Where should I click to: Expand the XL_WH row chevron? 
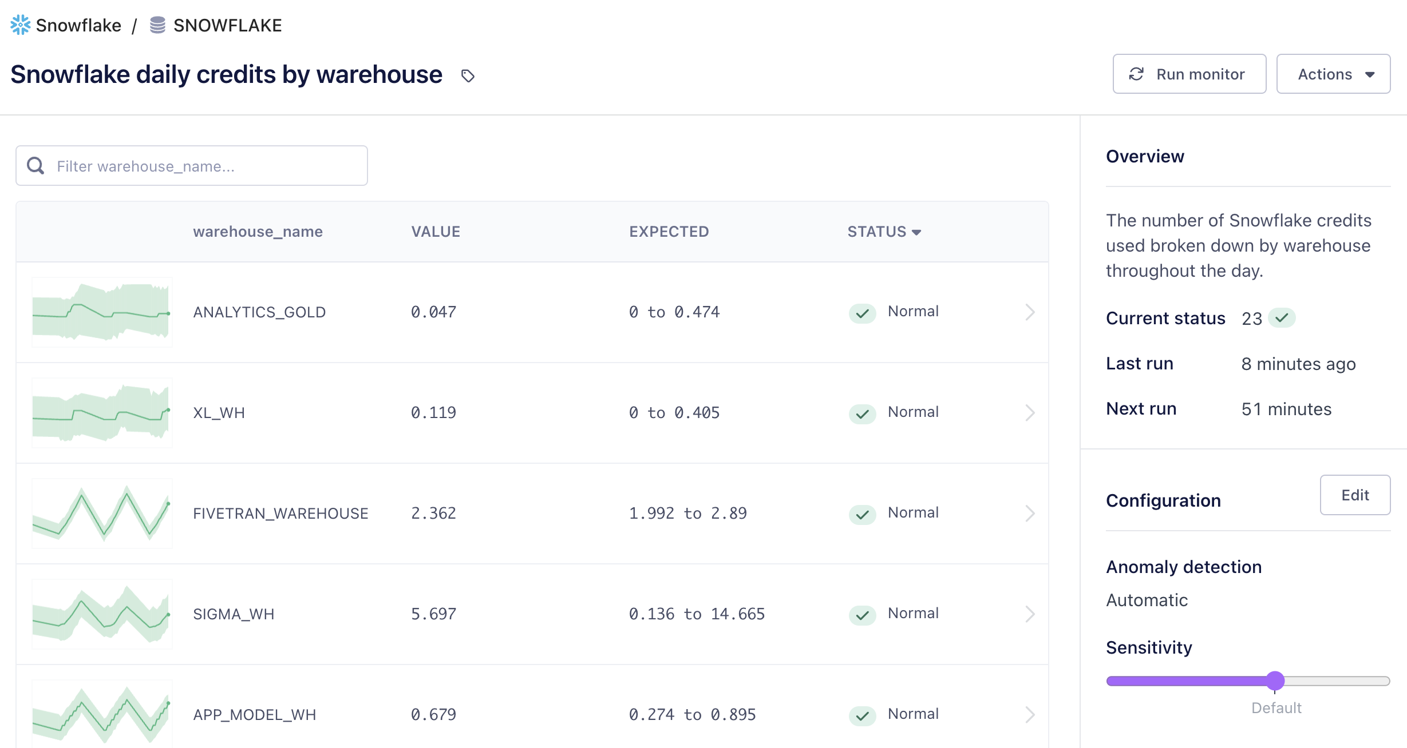tap(1030, 413)
